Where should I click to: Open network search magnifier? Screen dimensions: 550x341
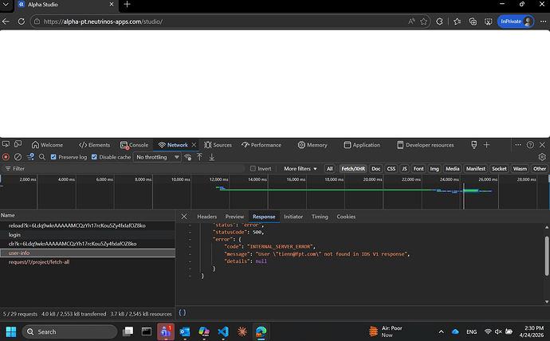click(x=42, y=157)
